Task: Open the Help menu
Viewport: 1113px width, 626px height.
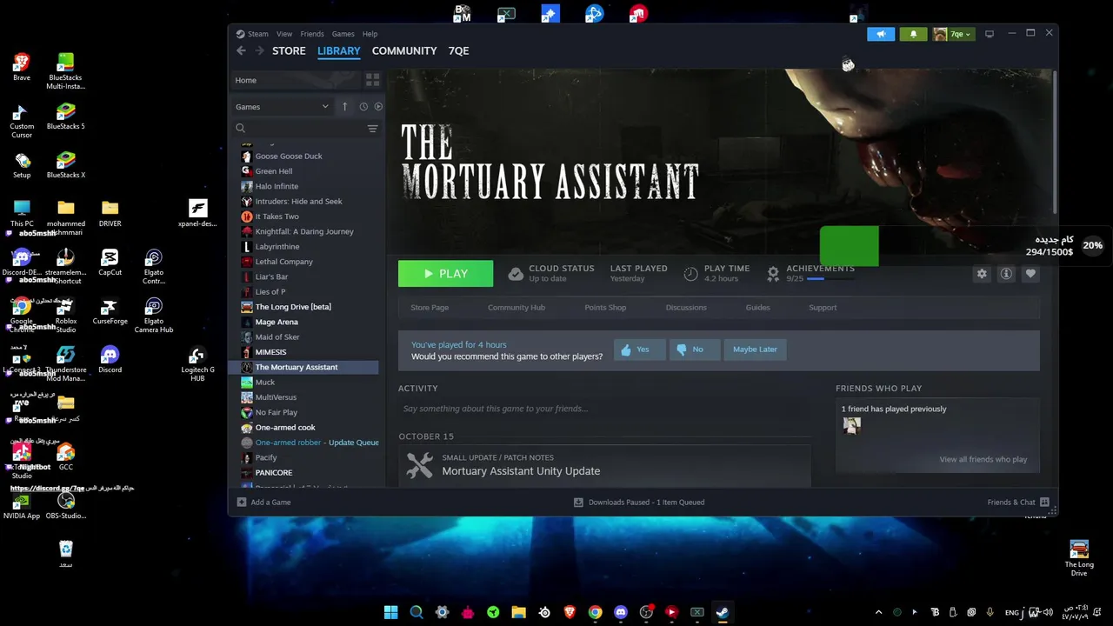Action: pyautogui.click(x=370, y=34)
